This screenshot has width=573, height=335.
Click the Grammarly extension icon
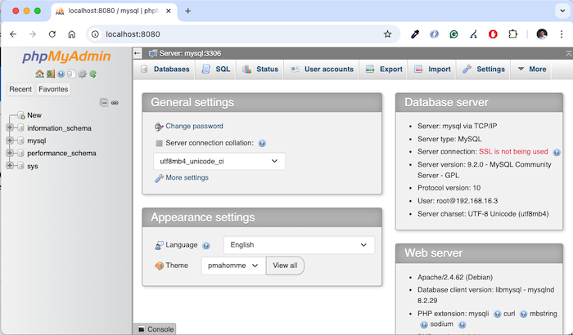point(453,34)
